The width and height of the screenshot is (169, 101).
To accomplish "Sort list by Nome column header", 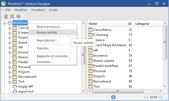I will [107, 24].
